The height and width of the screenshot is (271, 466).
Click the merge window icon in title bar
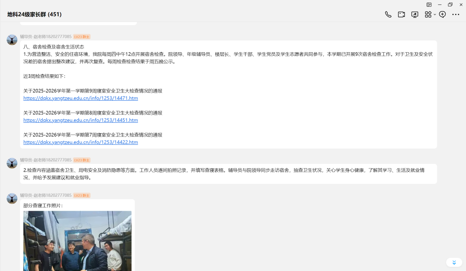tap(429, 5)
